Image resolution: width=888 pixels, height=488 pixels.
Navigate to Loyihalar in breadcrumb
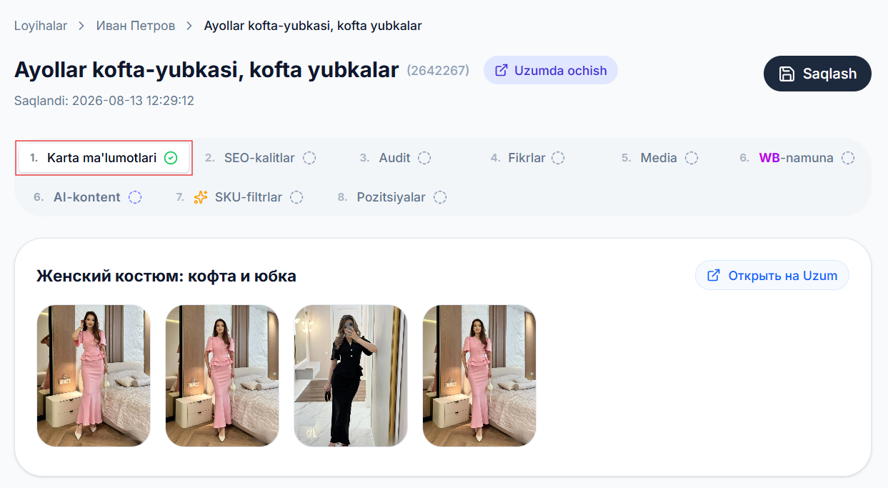tap(41, 26)
